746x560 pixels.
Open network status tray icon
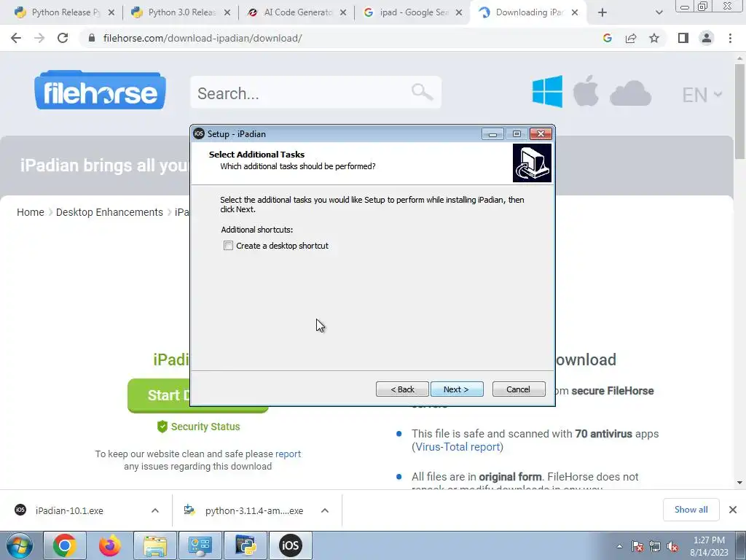coord(655,547)
